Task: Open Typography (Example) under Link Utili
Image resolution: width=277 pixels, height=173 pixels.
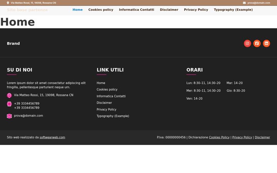Action: click(x=113, y=116)
